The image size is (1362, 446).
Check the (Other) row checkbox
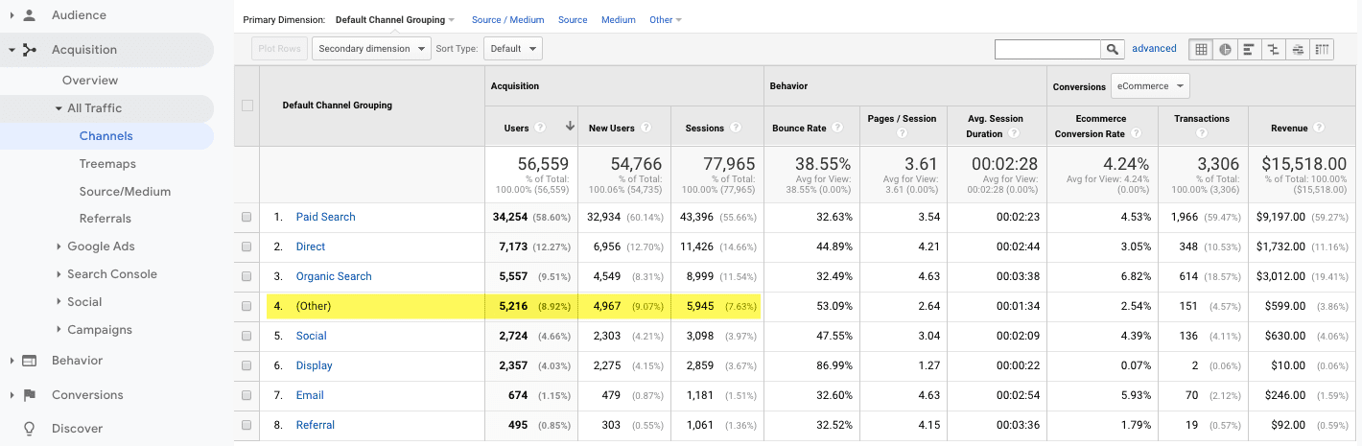pos(247,306)
